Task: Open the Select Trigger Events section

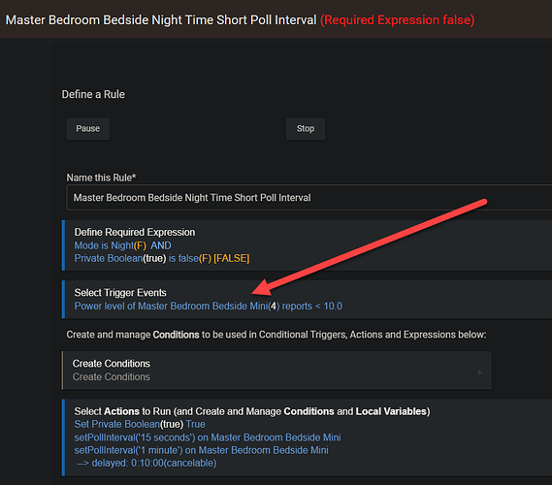Action: point(120,293)
